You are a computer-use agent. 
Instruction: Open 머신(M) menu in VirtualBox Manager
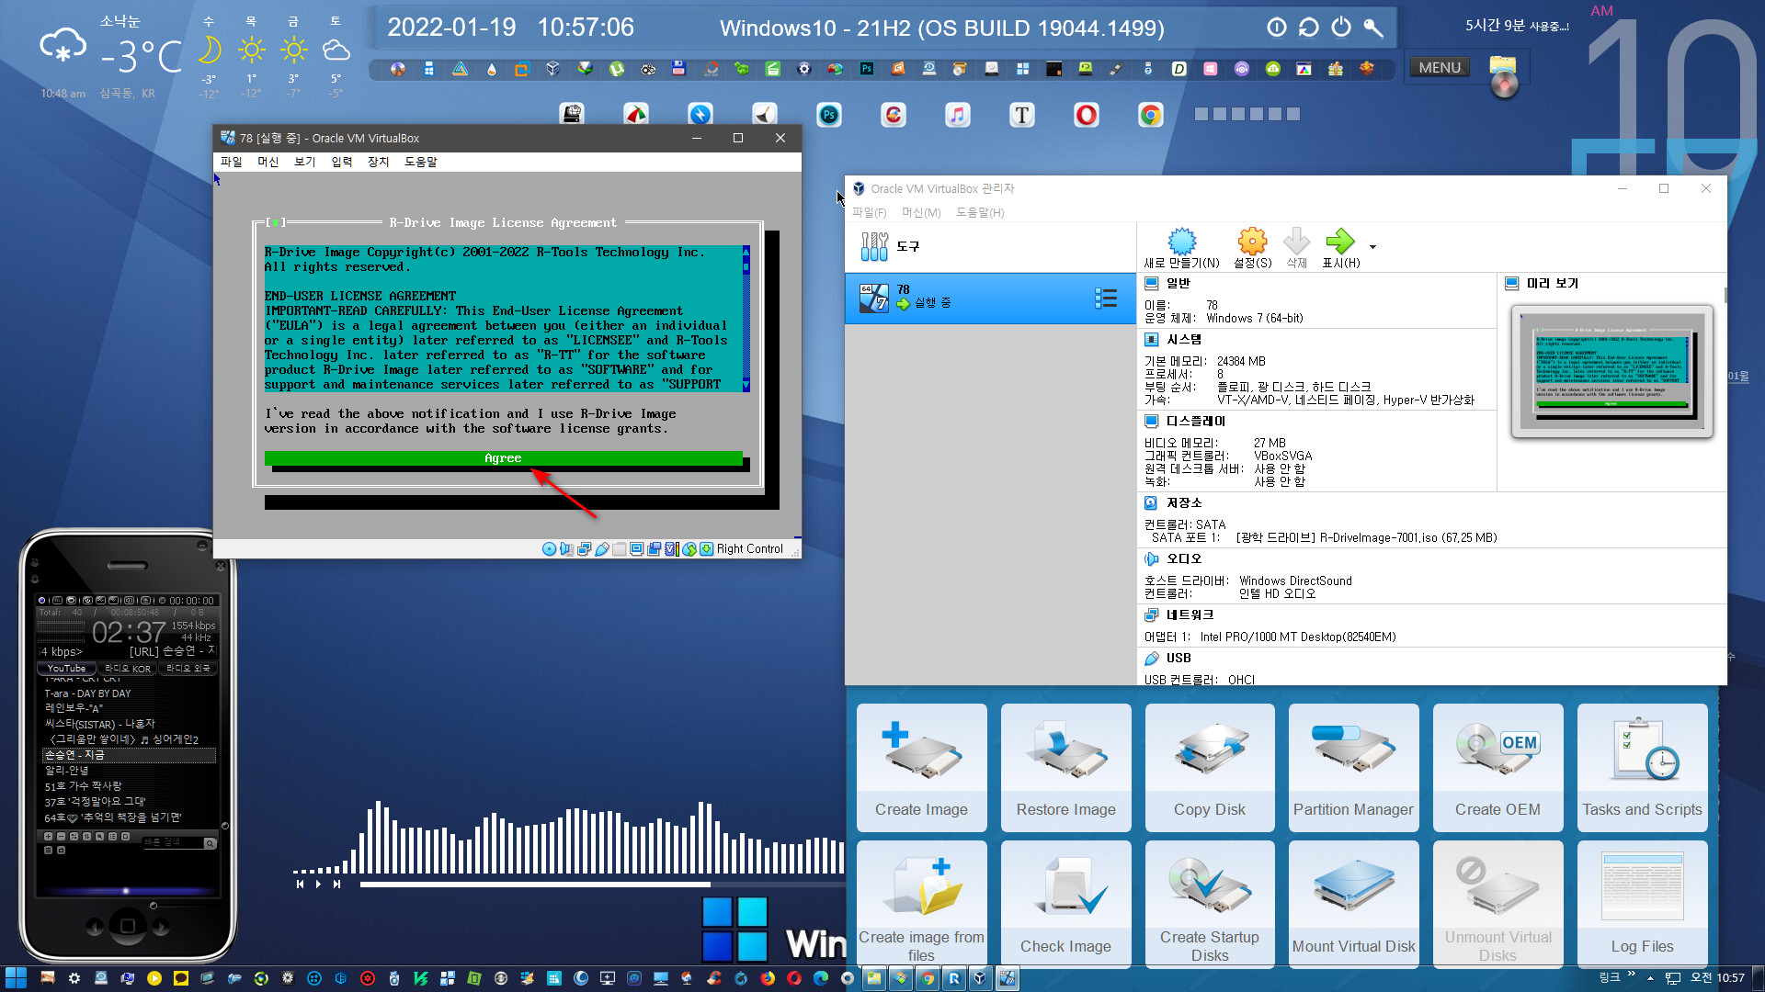pyautogui.click(x=921, y=213)
